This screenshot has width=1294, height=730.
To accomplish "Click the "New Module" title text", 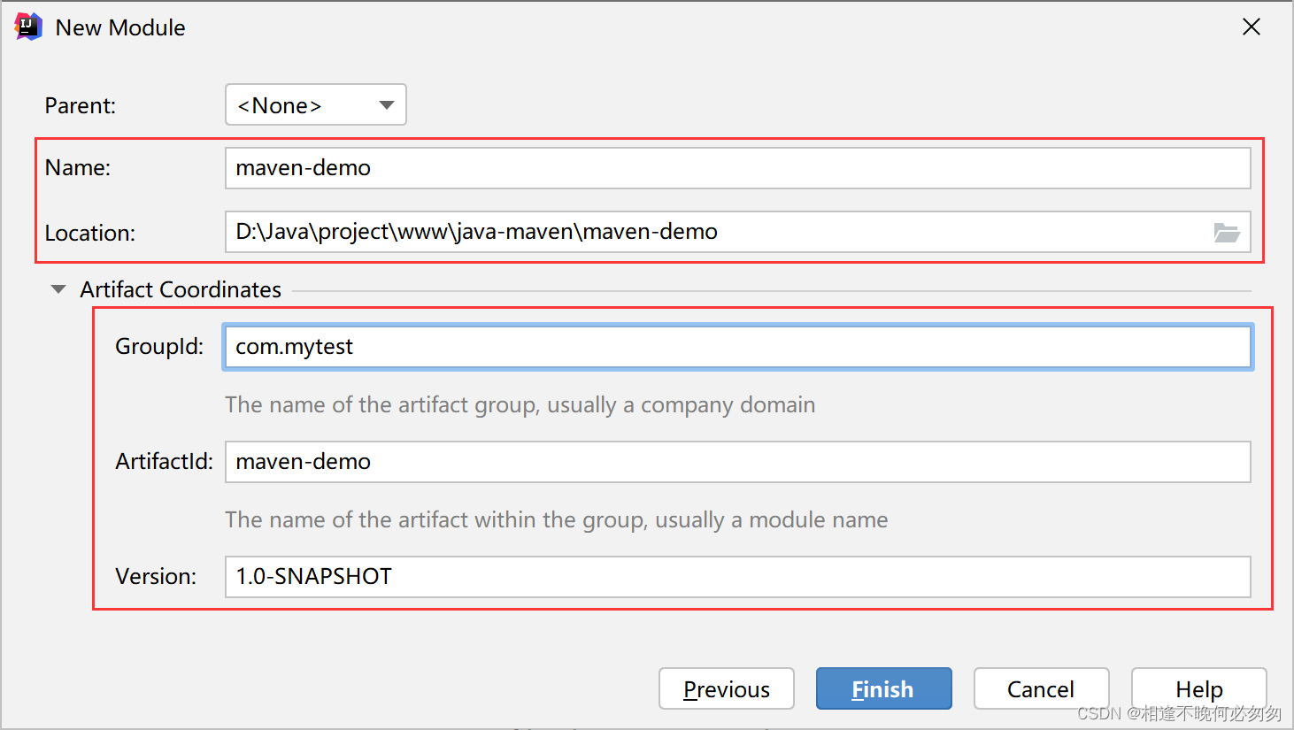I will tap(120, 27).
